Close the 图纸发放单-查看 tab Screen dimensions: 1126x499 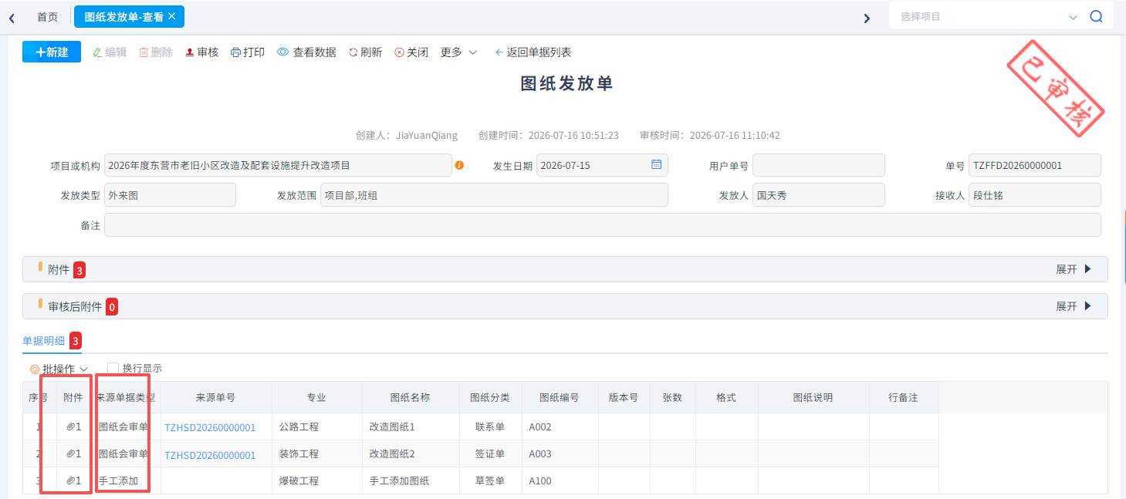(x=171, y=16)
